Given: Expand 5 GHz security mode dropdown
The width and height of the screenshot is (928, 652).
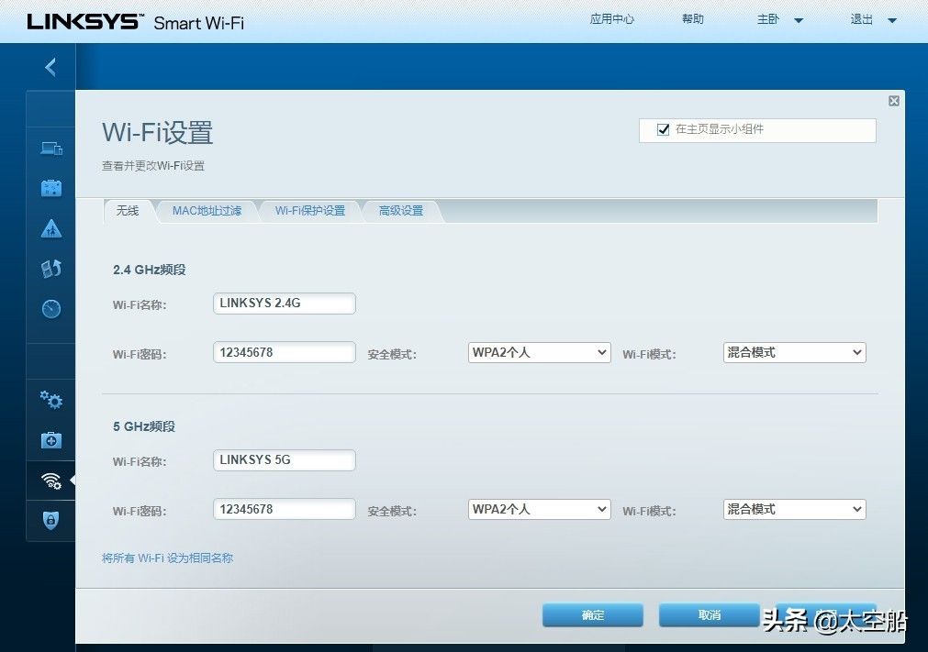Looking at the screenshot, I should (x=539, y=509).
